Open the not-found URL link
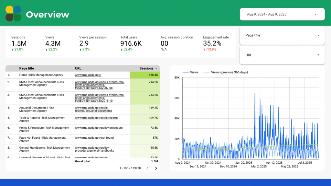The height and width of the screenshot is (186, 331). coord(94,138)
